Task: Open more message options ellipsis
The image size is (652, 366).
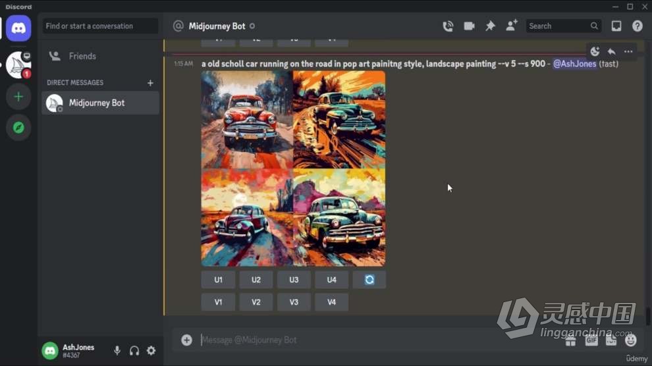Action: click(x=628, y=51)
